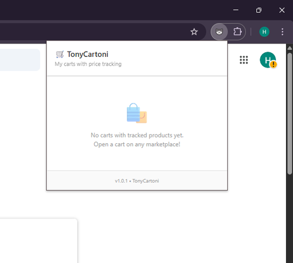
Task: Click 'Open a cart on any marketplace!' text
Action: click(137, 144)
